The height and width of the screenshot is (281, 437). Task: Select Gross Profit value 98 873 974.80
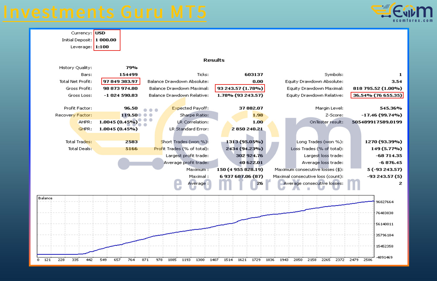[x=120, y=88]
